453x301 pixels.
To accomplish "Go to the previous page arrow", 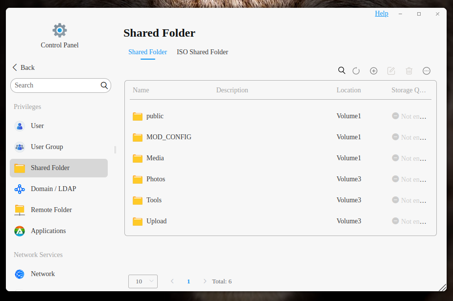I will pos(172,281).
